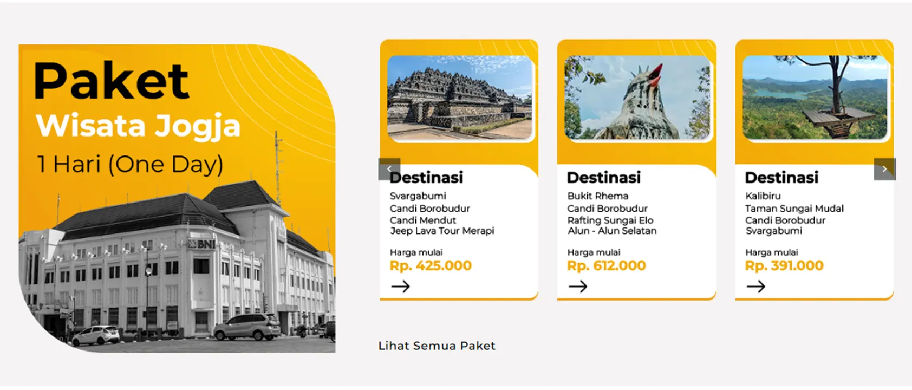912x390 pixels.
Task: Select the right carousel chevron icon
Action: 885,168
